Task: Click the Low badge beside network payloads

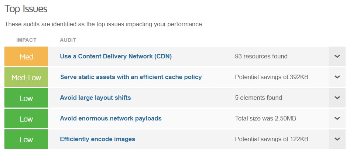Action: click(x=26, y=119)
